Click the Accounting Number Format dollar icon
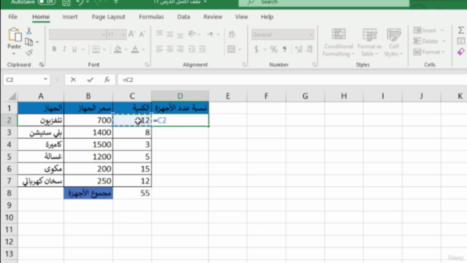 [256, 49]
